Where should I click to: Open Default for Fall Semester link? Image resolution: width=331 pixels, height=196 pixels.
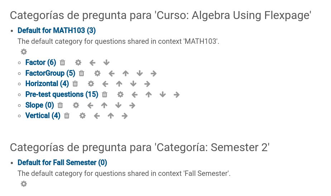[x=62, y=163]
